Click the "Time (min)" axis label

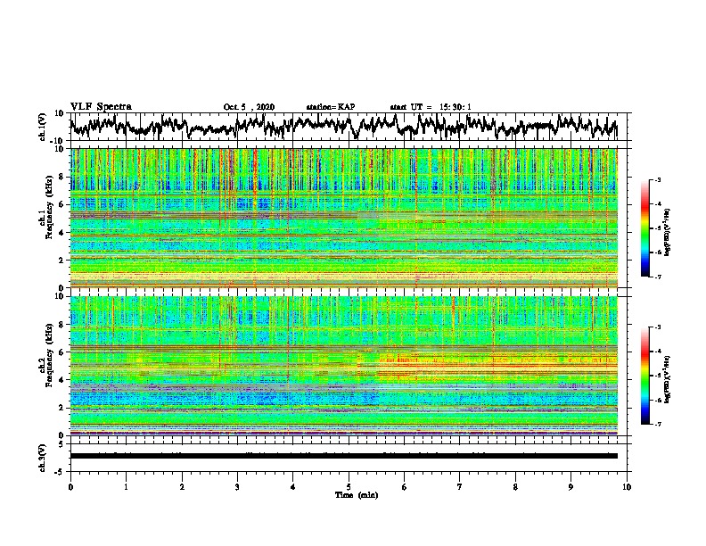click(x=357, y=495)
